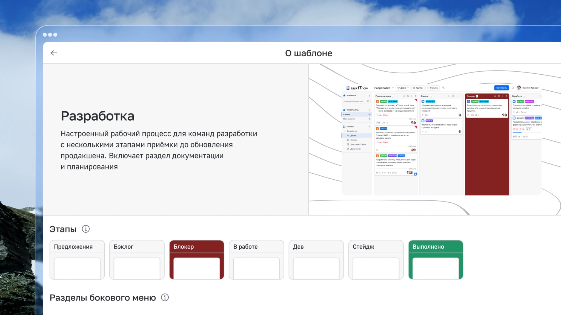Go back with the left arrow icon
The image size is (561, 315).
tap(54, 53)
